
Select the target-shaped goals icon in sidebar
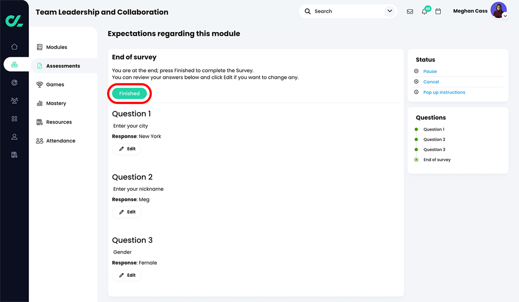click(14, 82)
